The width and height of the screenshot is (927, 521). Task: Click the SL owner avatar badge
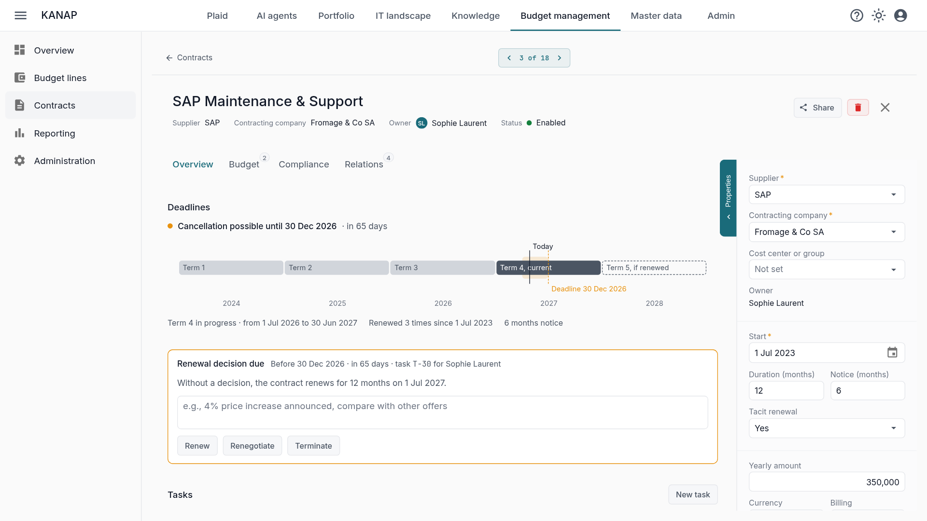point(421,123)
